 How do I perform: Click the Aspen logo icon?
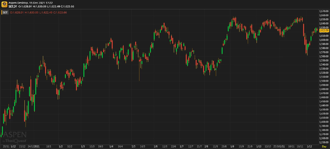pyautogui.click(x=4, y=4)
